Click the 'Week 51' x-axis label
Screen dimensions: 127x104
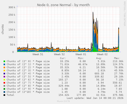click(38, 54)
